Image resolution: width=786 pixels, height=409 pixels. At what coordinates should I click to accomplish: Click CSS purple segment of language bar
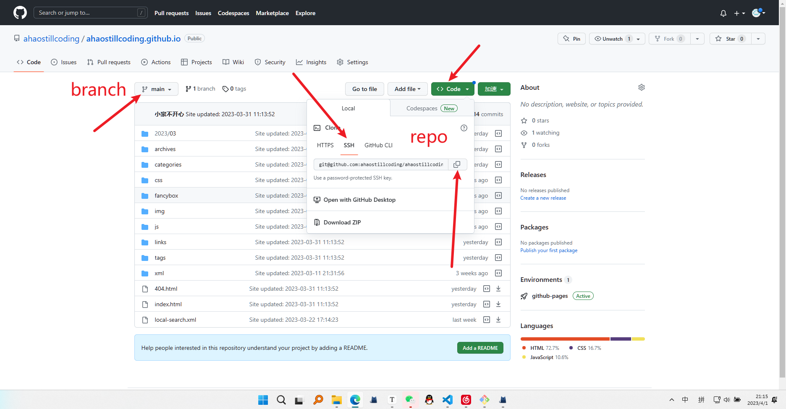[x=621, y=339]
